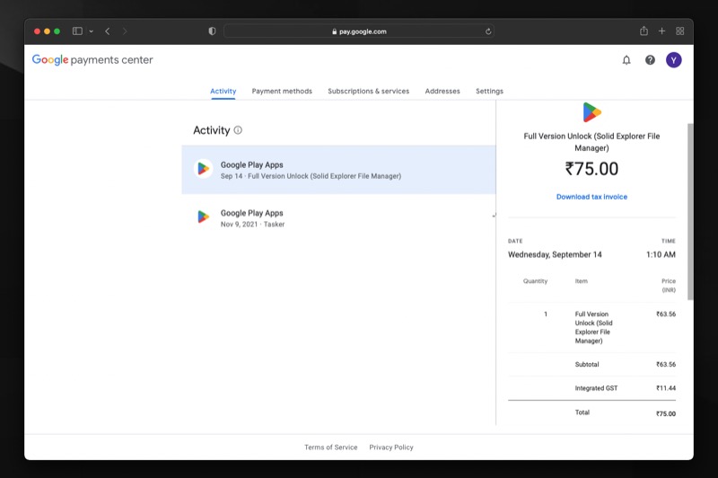The width and height of the screenshot is (718, 478).
Task: Click the notifications bell icon
Action: coord(626,60)
